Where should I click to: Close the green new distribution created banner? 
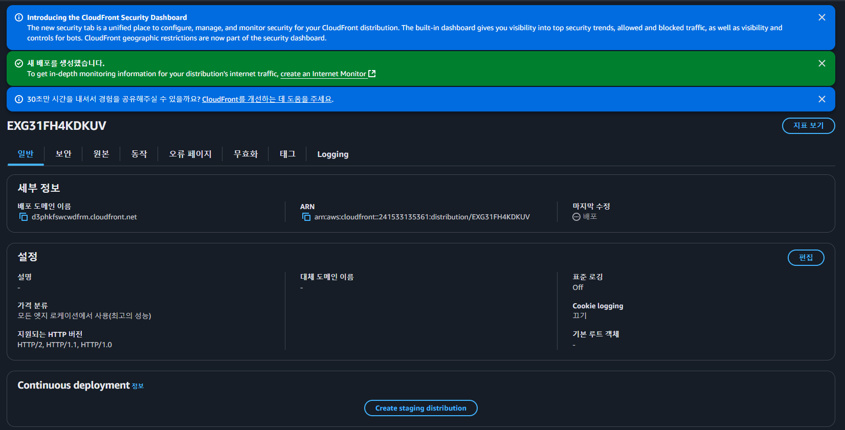822,63
